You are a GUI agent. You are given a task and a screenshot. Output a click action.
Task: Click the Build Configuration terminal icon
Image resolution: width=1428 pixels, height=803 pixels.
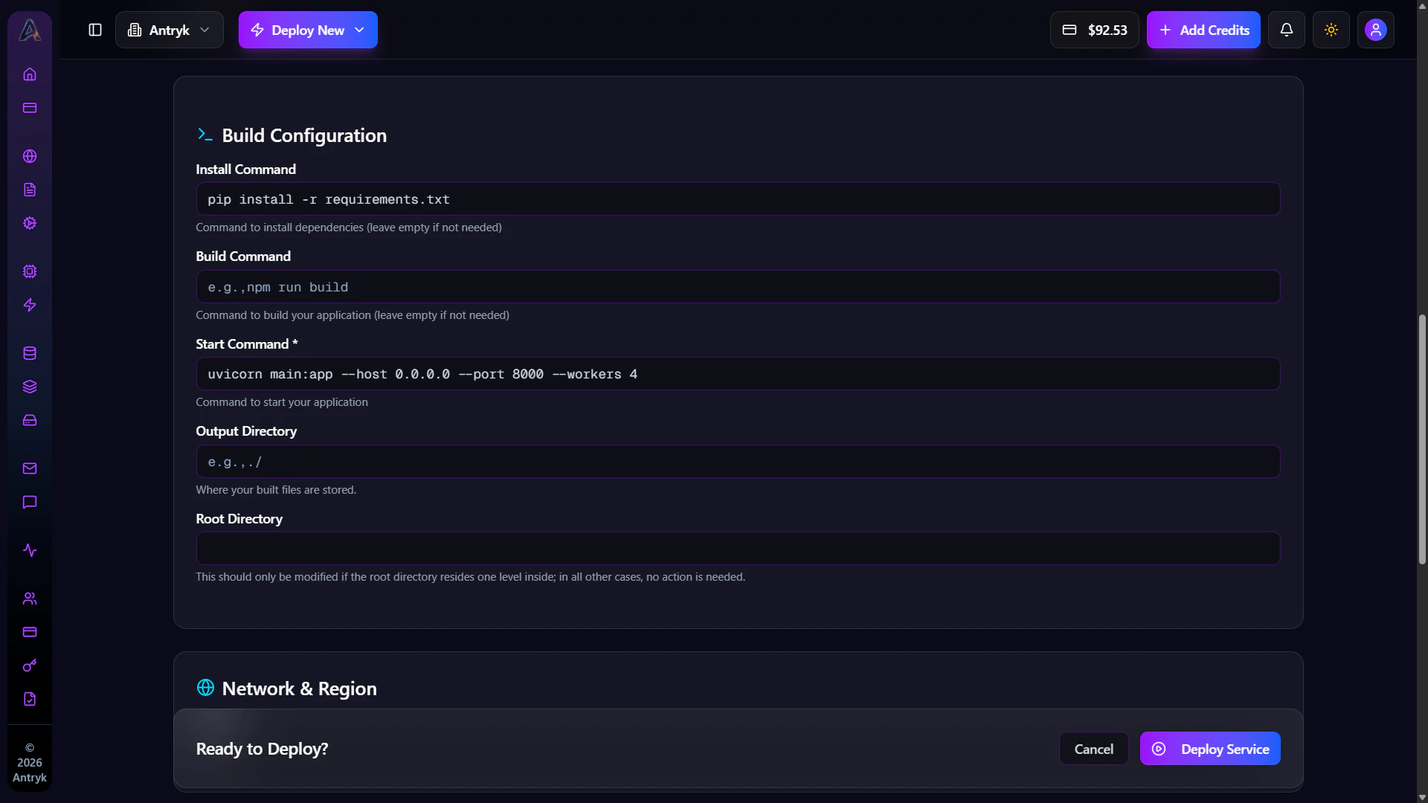point(205,135)
